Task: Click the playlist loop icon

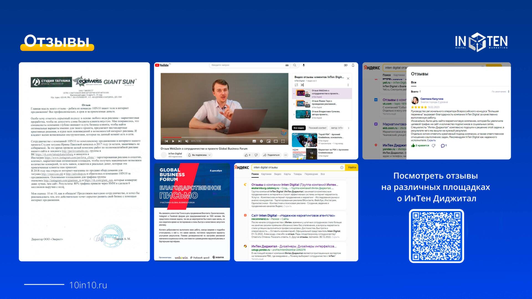Action: [296, 85]
